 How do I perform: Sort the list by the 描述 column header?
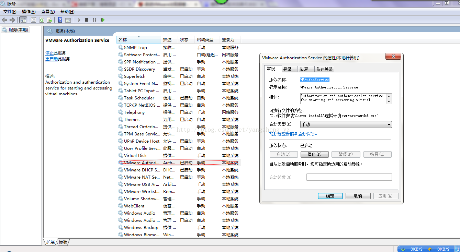coord(169,39)
